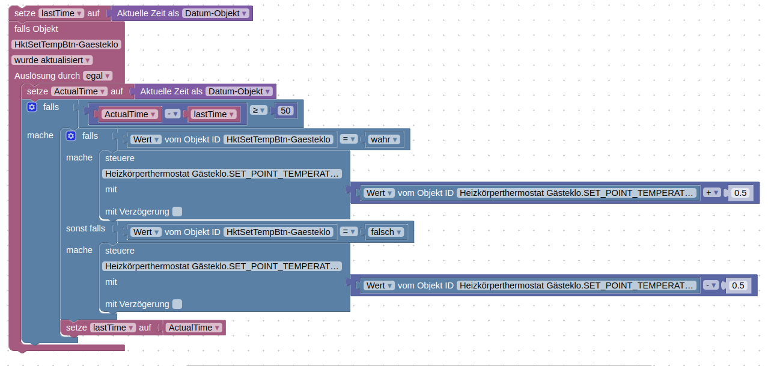Select the HktSetTempBtn-Gaesteklo object ID under falls Objekt

coord(66,44)
